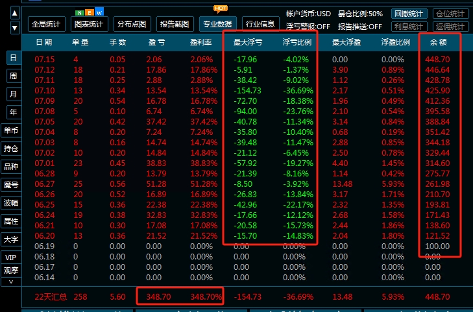Open the VIP sidebar item
The height and width of the screenshot is (312, 473).
[x=11, y=258]
